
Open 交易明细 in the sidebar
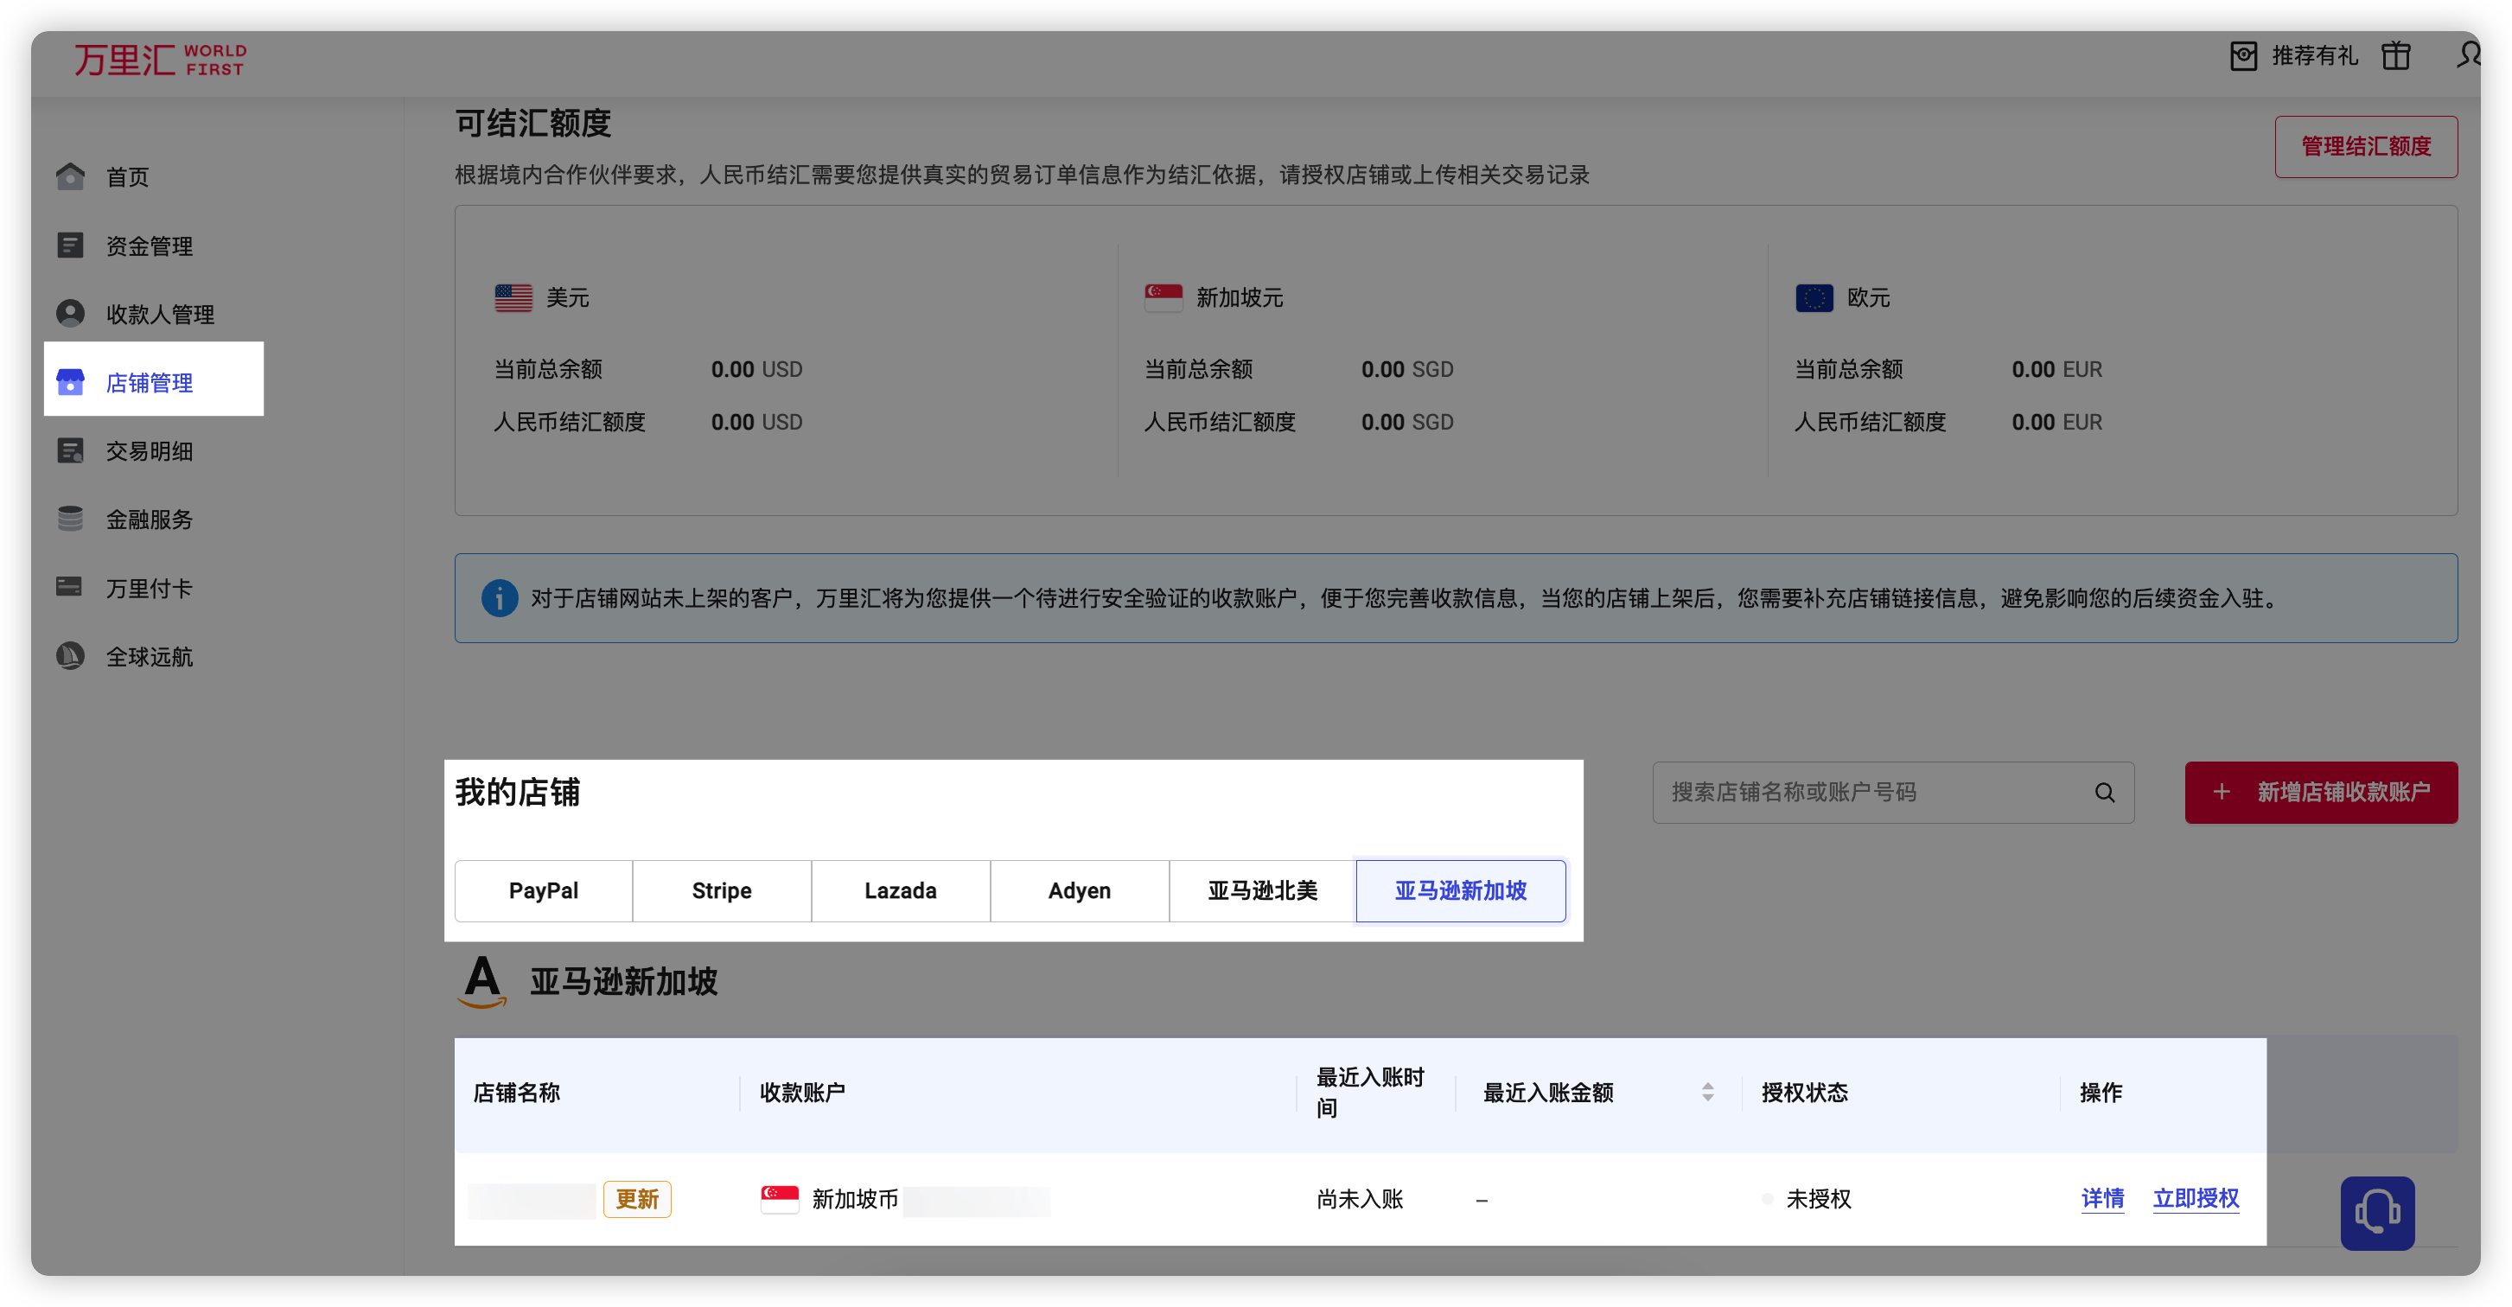pyautogui.click(x=148, y=450)
